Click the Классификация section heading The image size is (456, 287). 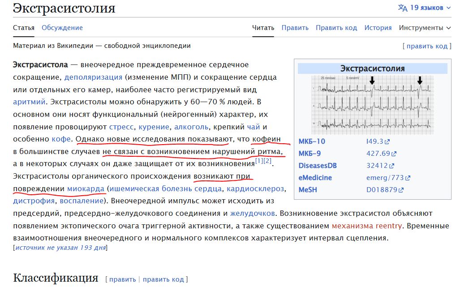[56, 278]
